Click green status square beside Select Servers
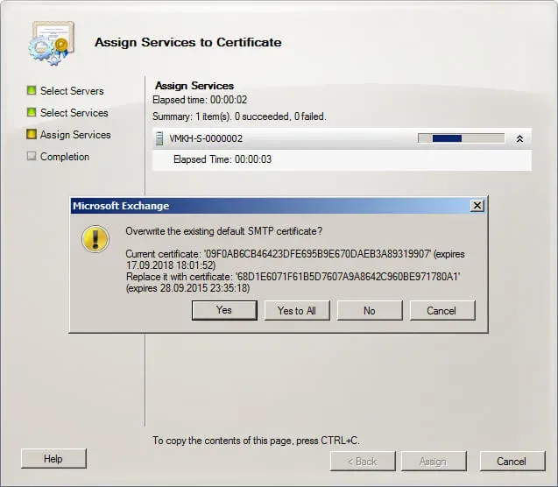The height and width of the screenshot is (487, 558). (x=32, y=90)
